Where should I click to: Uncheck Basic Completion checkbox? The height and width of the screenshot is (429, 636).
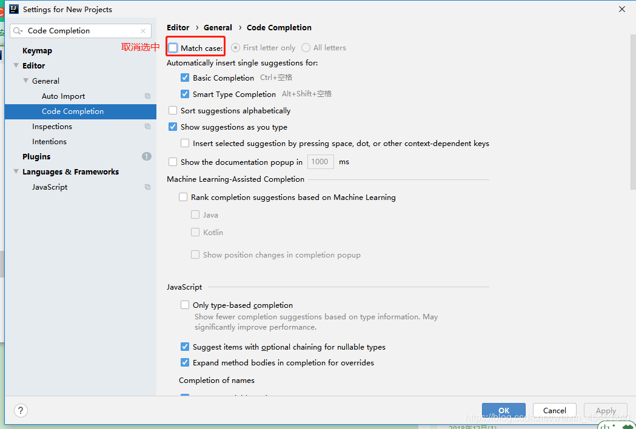pyautogui.click(x=185, y=78)
